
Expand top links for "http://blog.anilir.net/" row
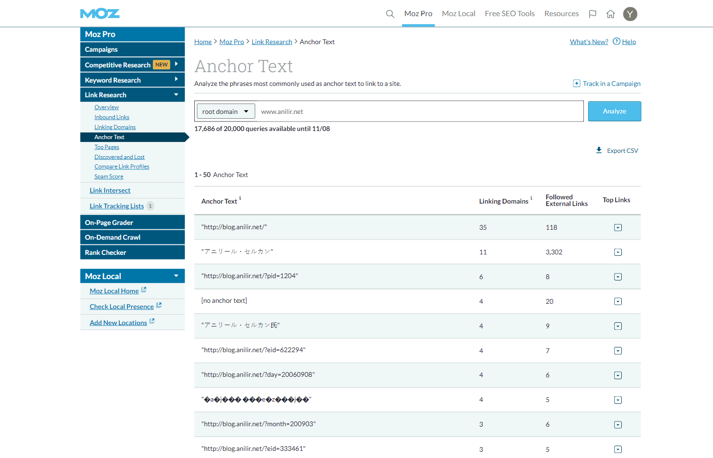click(x=618, y=227)
